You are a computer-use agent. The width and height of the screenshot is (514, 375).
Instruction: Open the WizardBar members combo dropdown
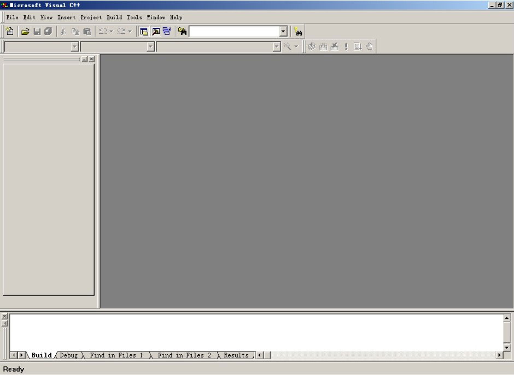(x=277, y=47)
